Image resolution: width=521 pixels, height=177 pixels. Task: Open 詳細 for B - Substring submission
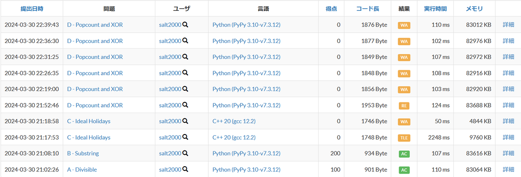pos(508,153)
